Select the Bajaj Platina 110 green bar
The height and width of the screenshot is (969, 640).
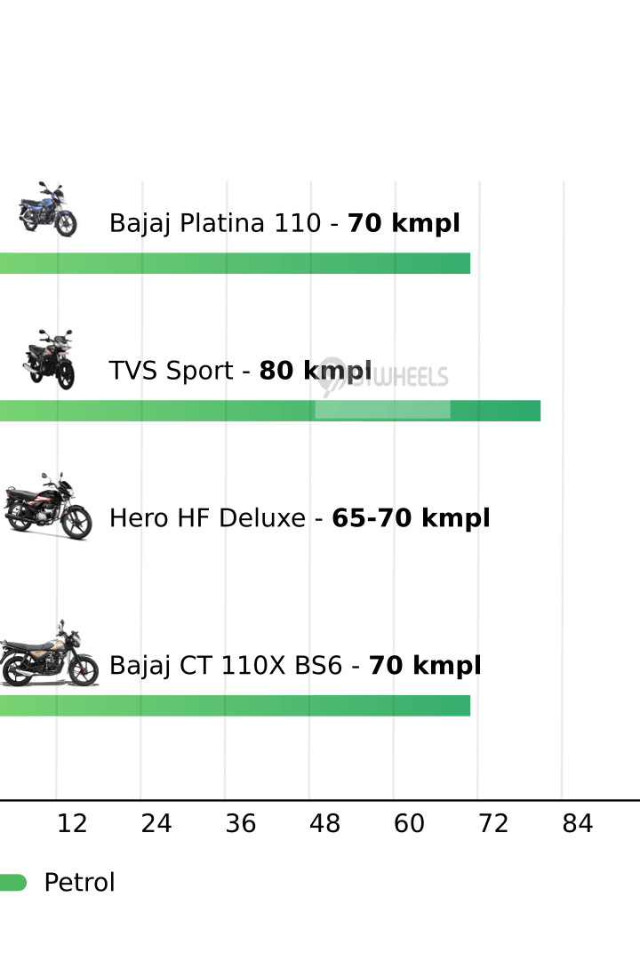pos(235,263)
